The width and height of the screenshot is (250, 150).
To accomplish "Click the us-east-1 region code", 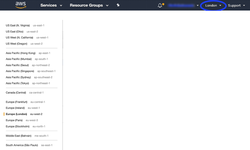I will click(39, 26).
